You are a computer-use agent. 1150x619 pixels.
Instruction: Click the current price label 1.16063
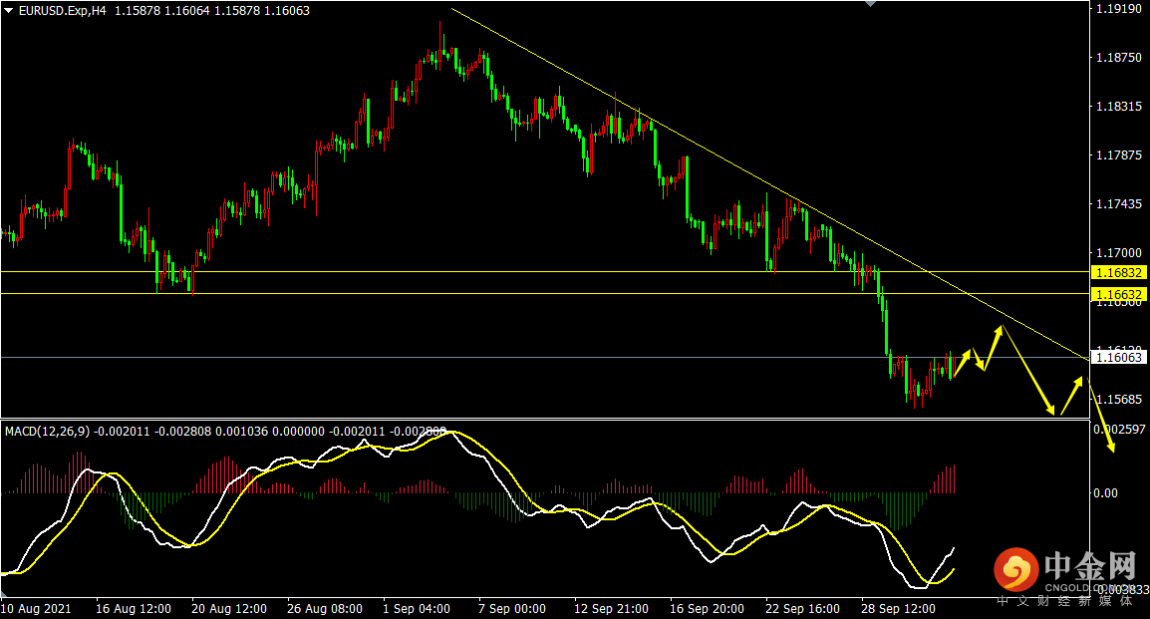point(1118,358)
